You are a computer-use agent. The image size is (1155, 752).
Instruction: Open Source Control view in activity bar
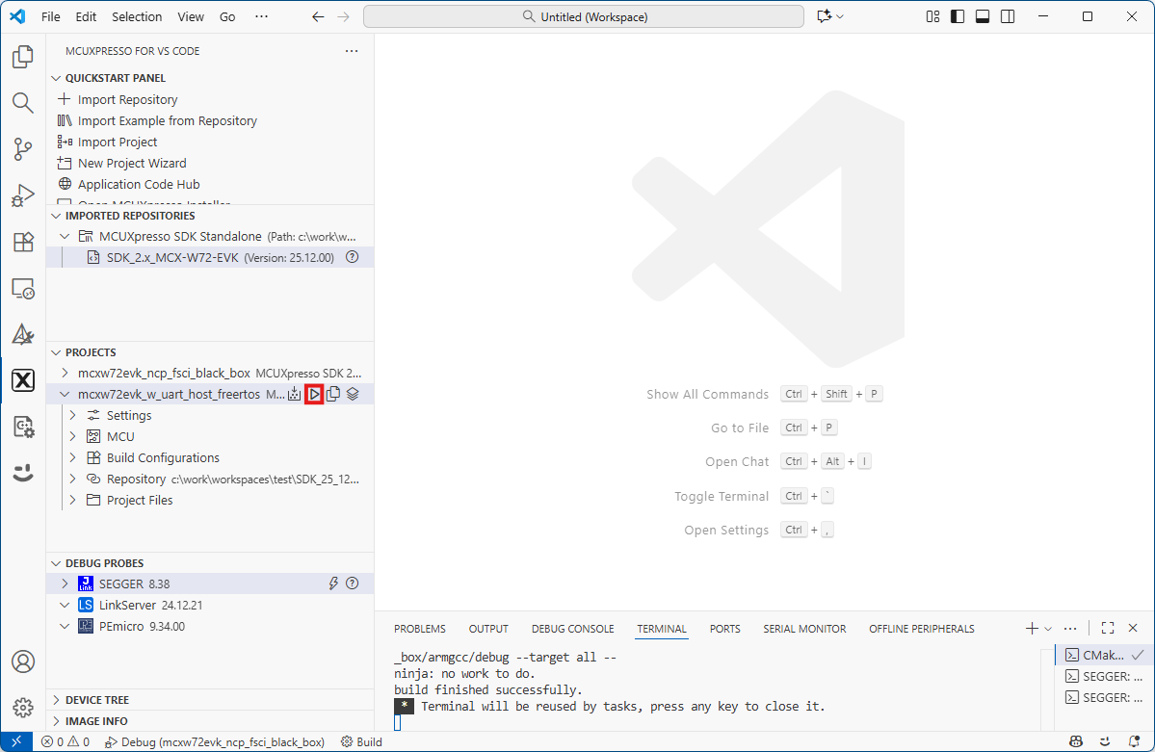point(23,148)
